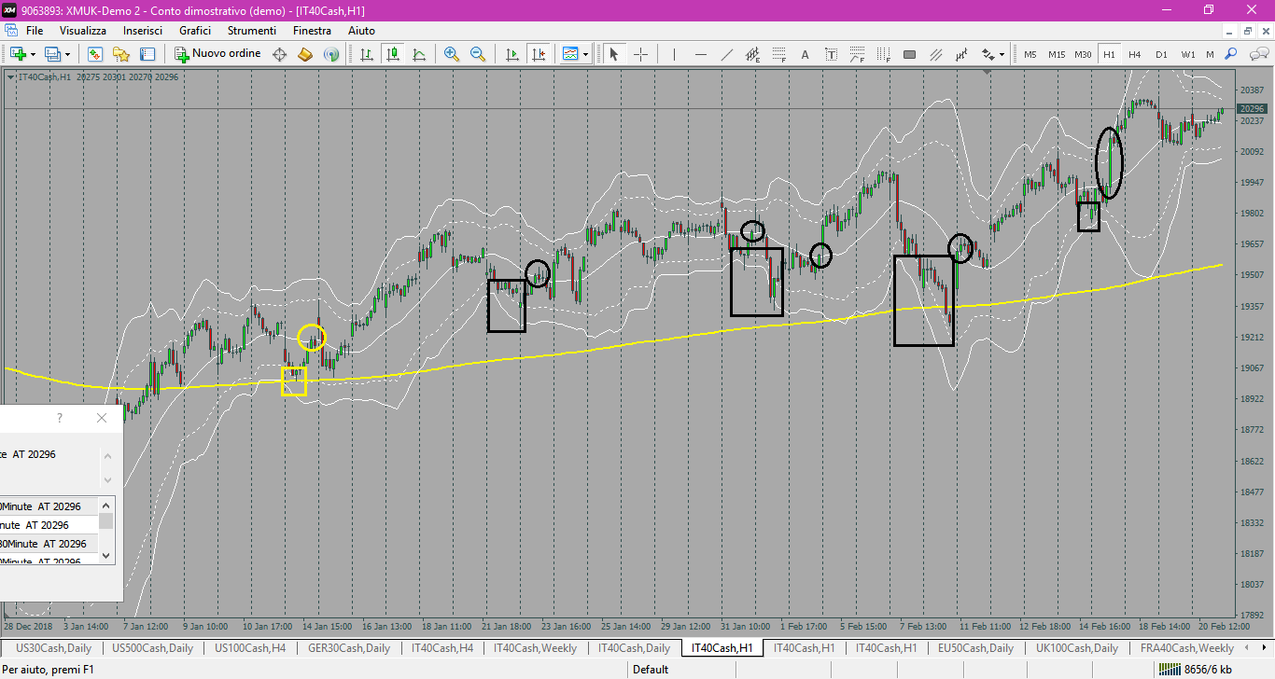Select the vertical line tool
The image size is (1275, 679).
click(674, 54)
